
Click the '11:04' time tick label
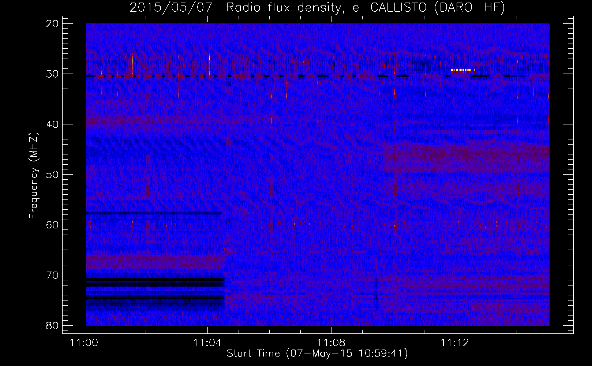click(208, 343)
